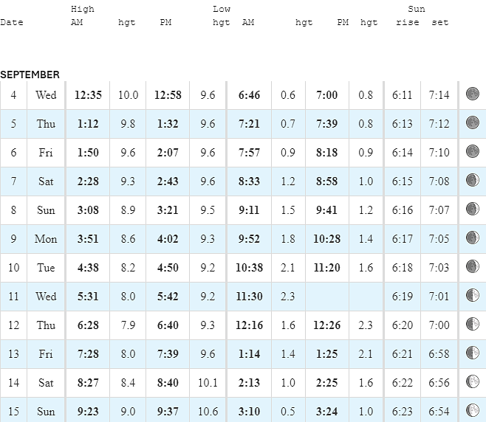Image resolution: width=486 pixels, height=422 pixels.
Task: Click the moon phase icon for September 15
Action: (473, 410)
